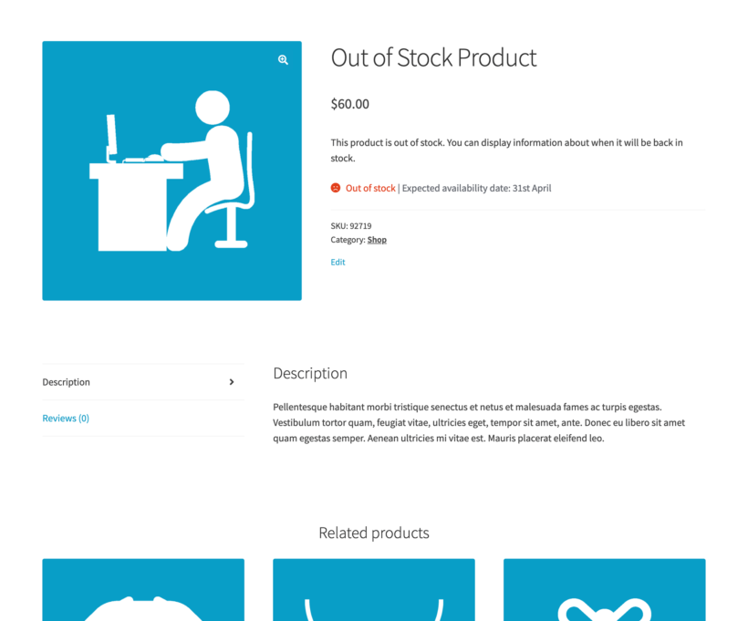Select the Category label next to Shop
748x621 pixels.
pyautogui.click(x=348, y=239)
